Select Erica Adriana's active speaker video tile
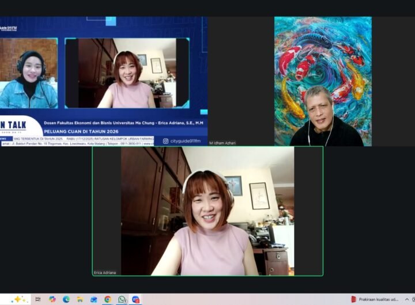The height and width of the screenshot is (305, 415). coord(207,211)
